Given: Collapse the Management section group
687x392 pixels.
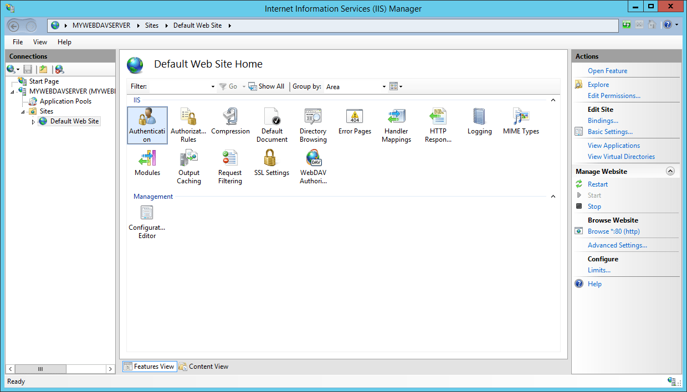Looking at the screenshot, I should click(553, 197).
